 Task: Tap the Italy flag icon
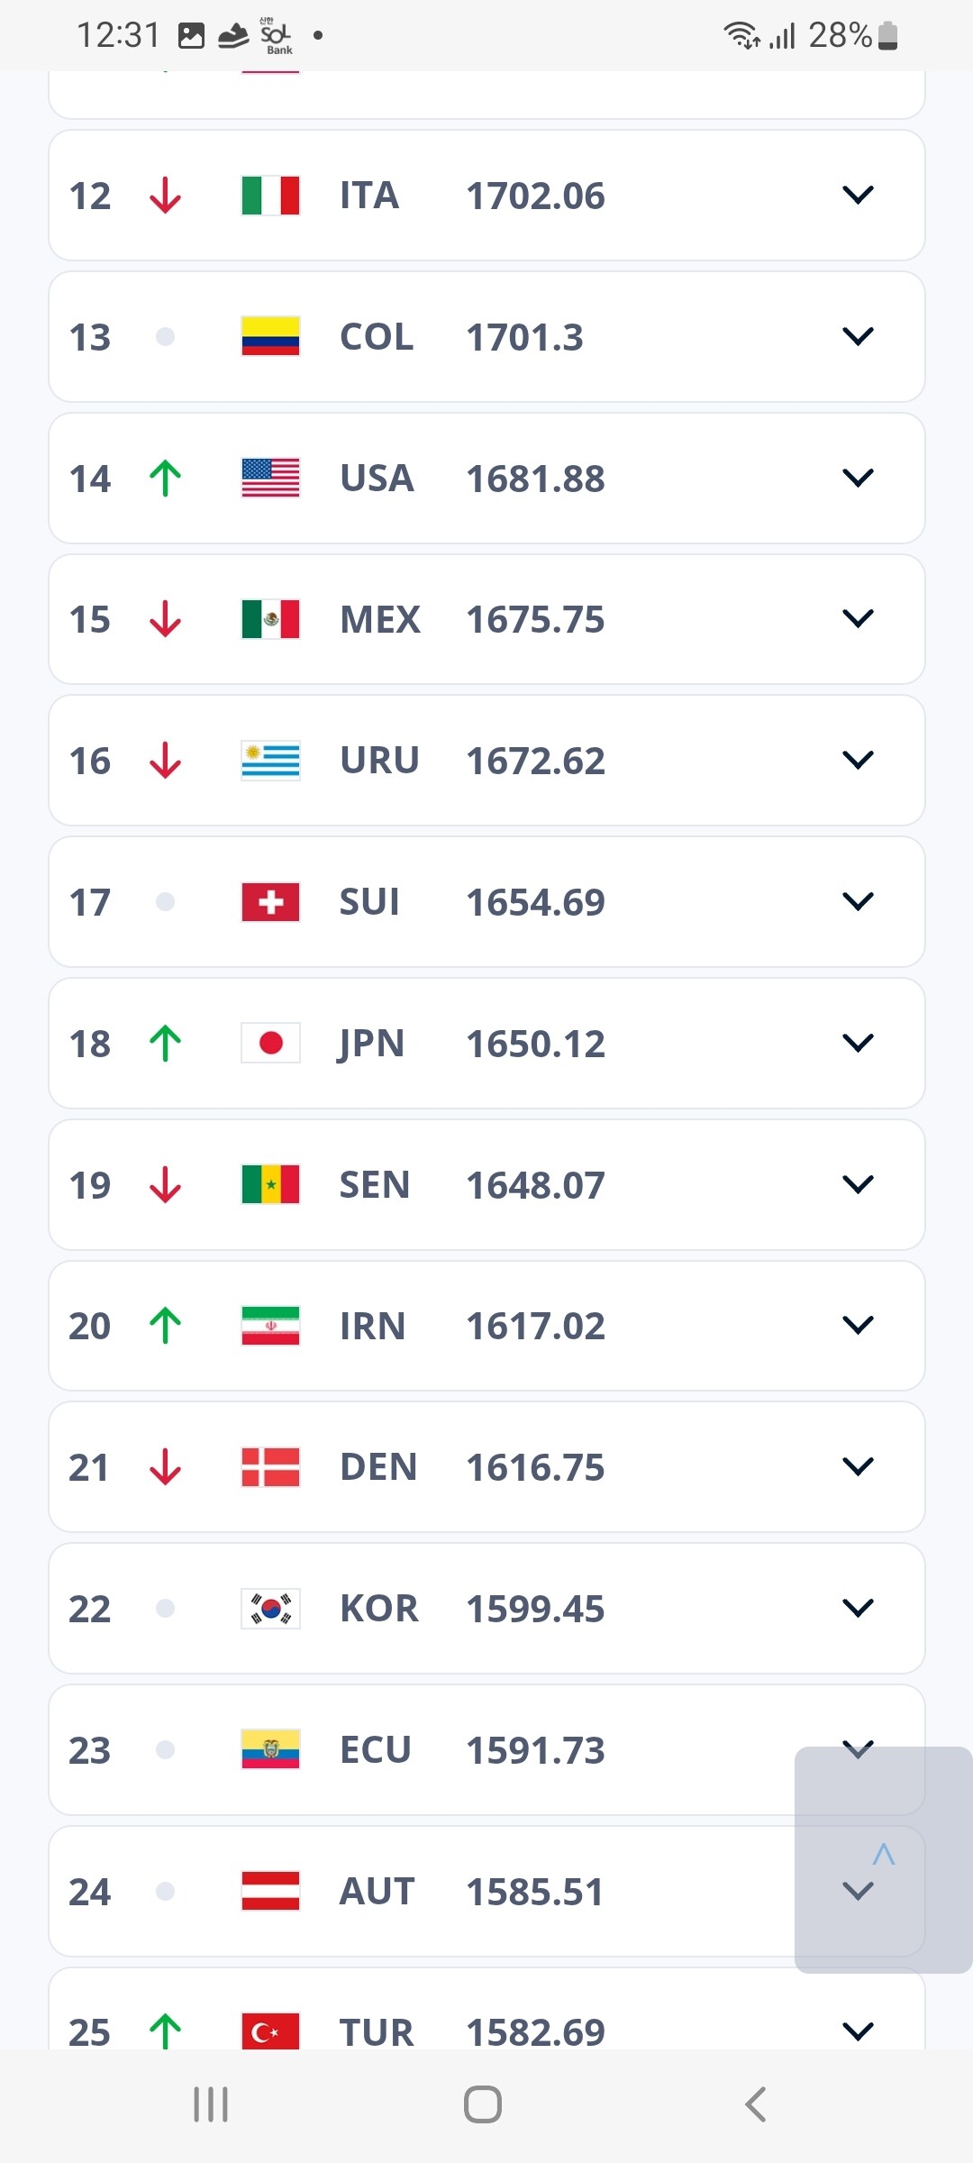[x=270, y=196]
